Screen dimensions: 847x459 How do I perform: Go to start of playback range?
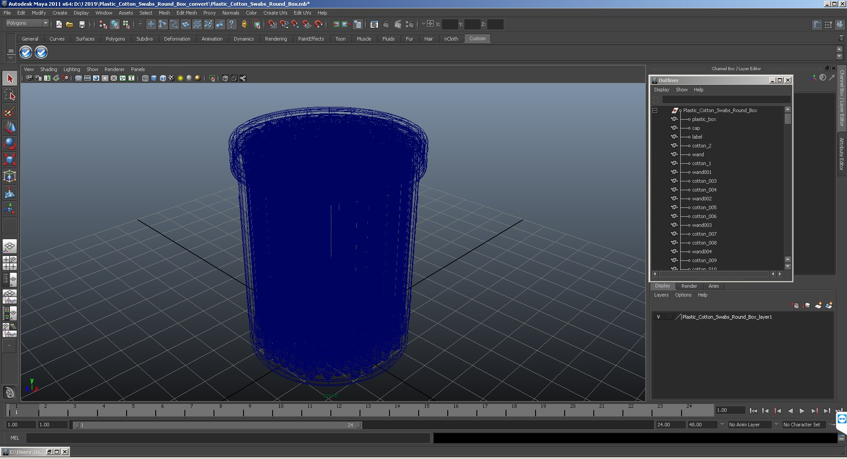click(x=753, y=411)
